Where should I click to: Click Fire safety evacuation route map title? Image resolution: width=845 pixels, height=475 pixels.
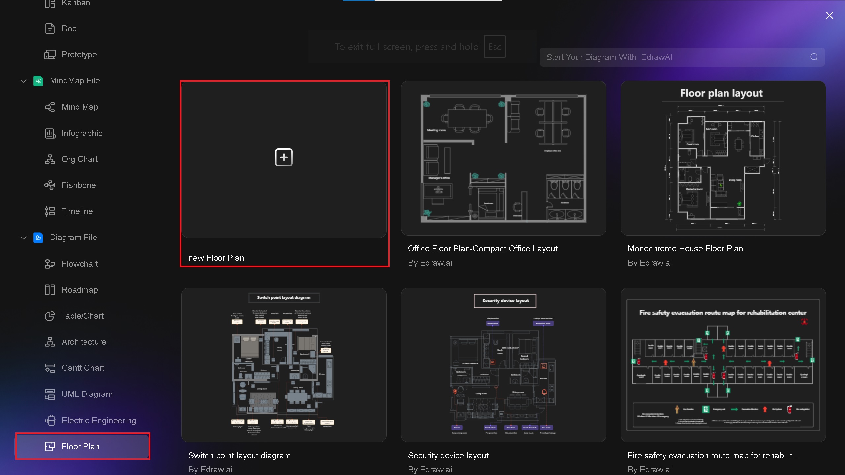point(714,456)
